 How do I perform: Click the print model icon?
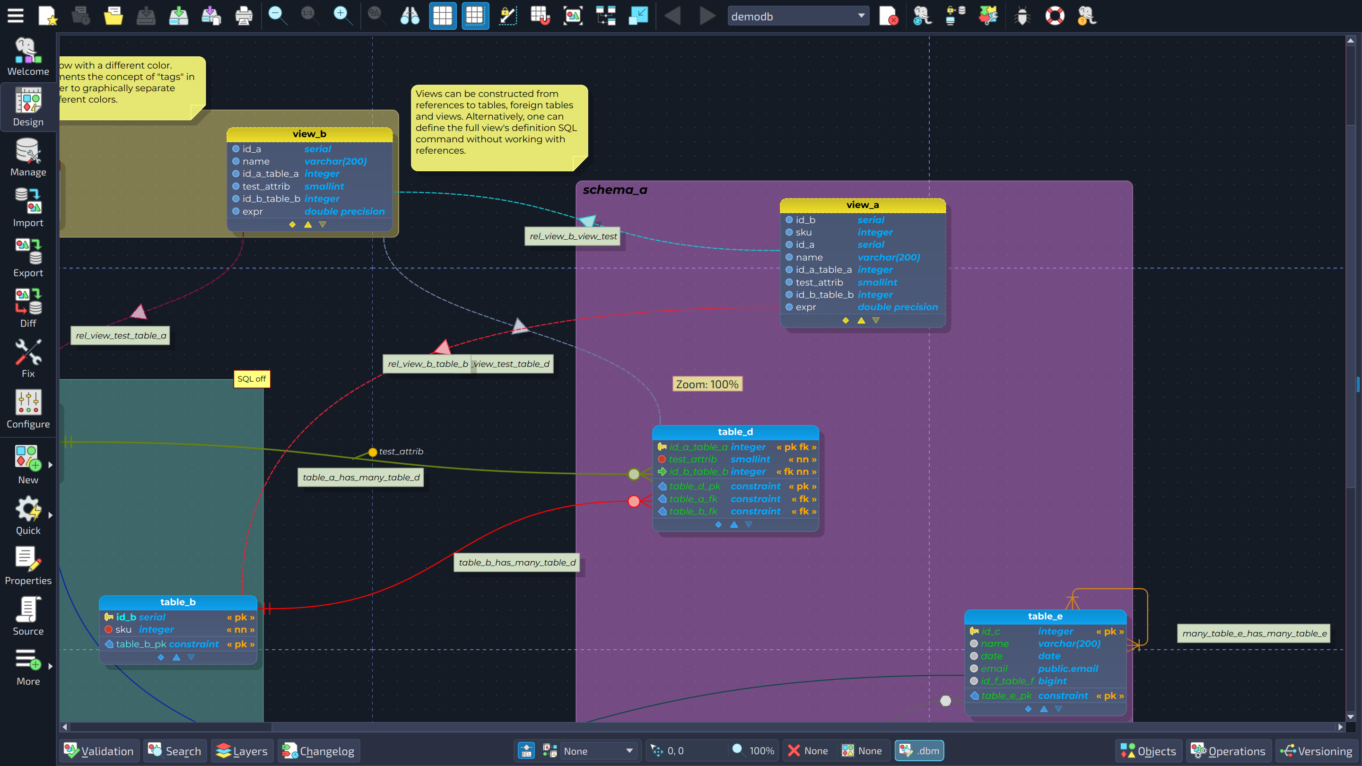(244, 16)
